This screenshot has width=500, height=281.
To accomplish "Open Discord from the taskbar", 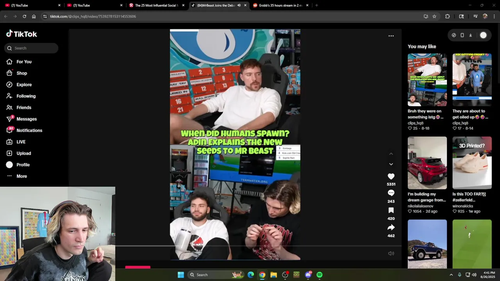I will pyautogui.click(x=308, y=275).
